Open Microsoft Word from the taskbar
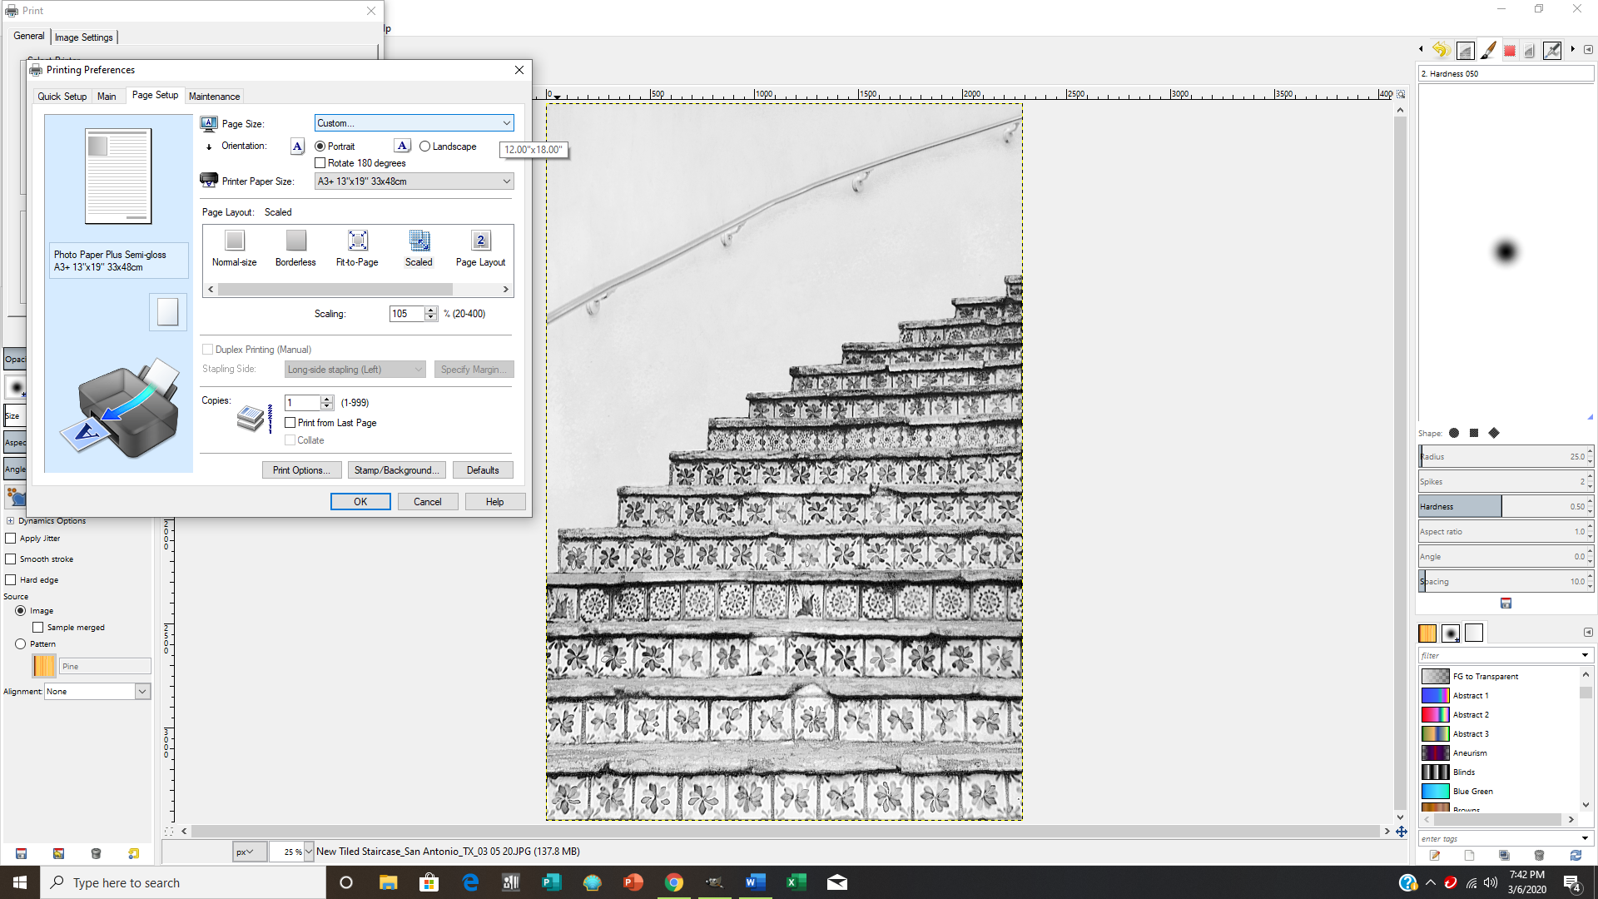The width and height of the screenshot is (1598, 899). pos(756,882)
